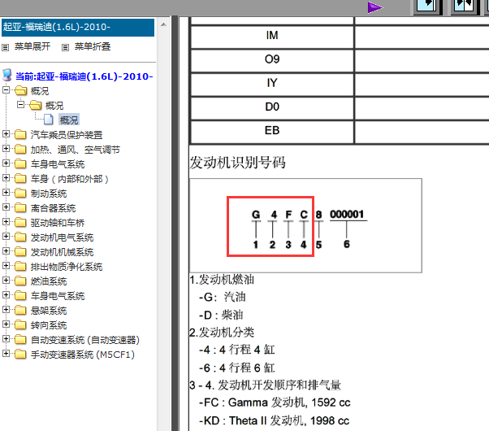The height and width of the screenshot is (431, 489).
Task: Click the 菜单折叠 link
Action: [x=93, y=47]
